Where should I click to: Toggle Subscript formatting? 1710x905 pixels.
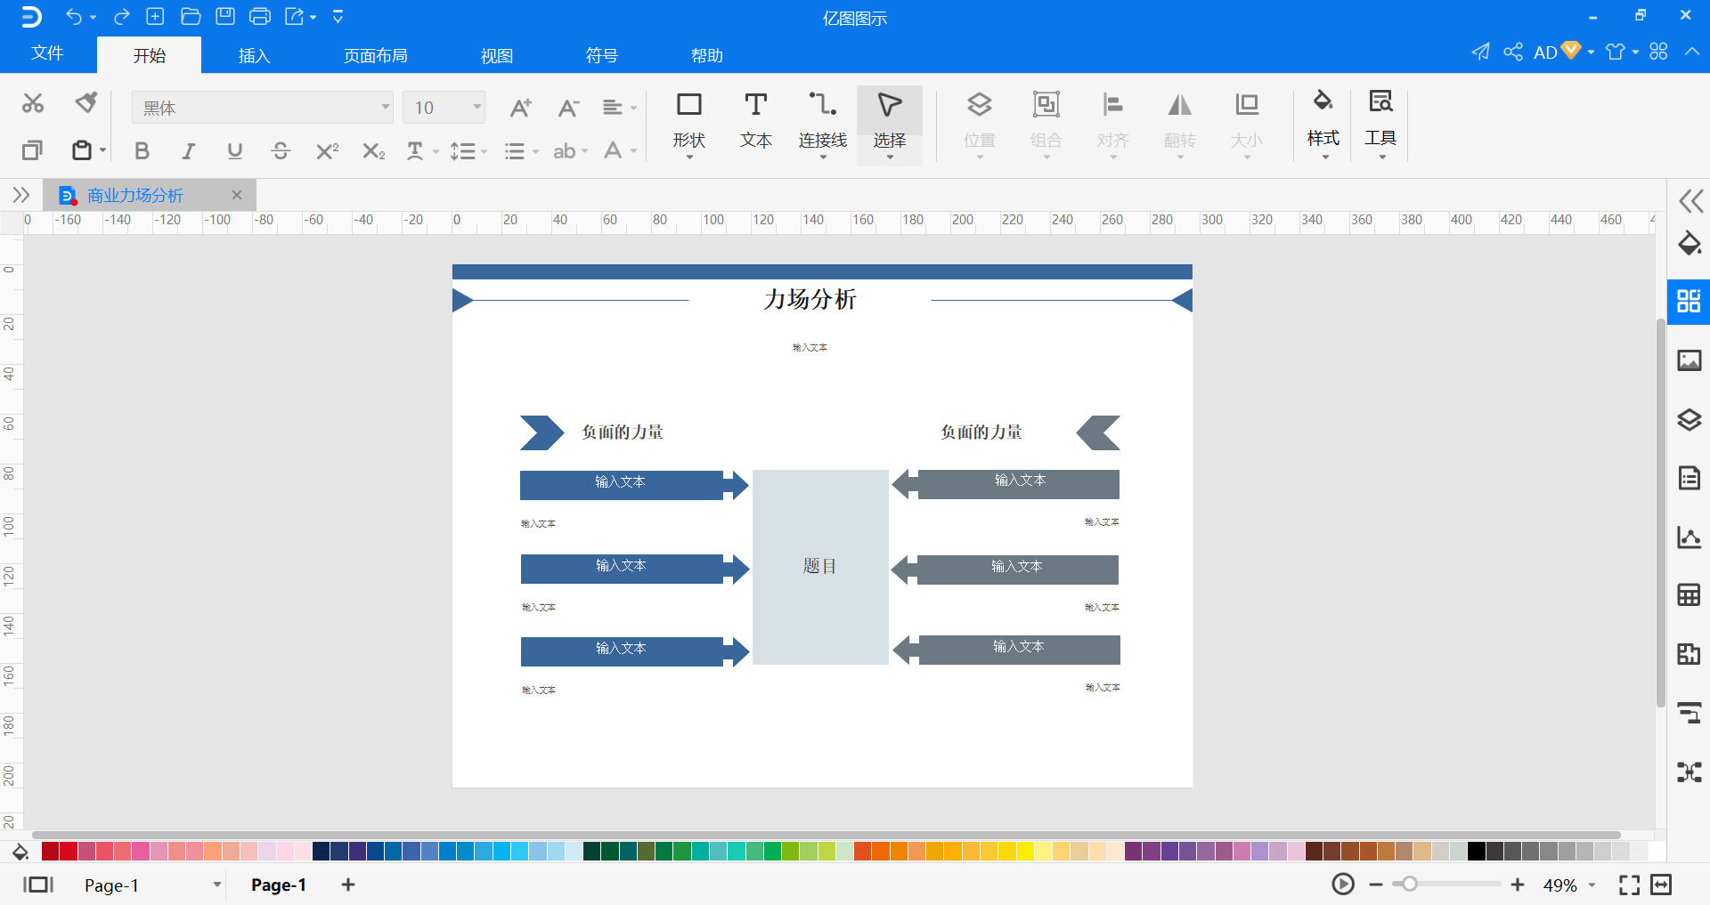[x=374, y=150]
